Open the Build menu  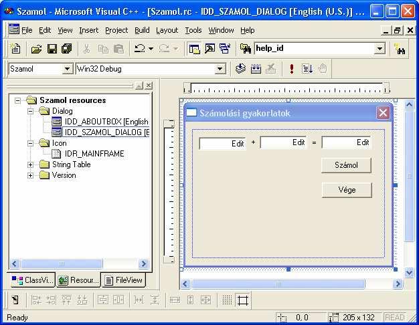pos(142,31)
